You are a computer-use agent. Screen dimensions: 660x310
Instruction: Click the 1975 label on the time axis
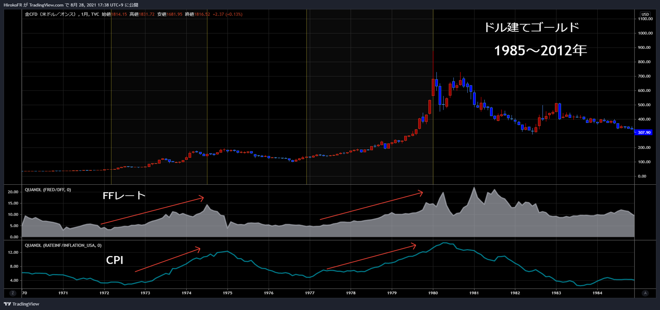[x=228, y=293]
